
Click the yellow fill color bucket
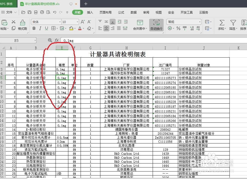pyautogui.click(x=71, y=28)
